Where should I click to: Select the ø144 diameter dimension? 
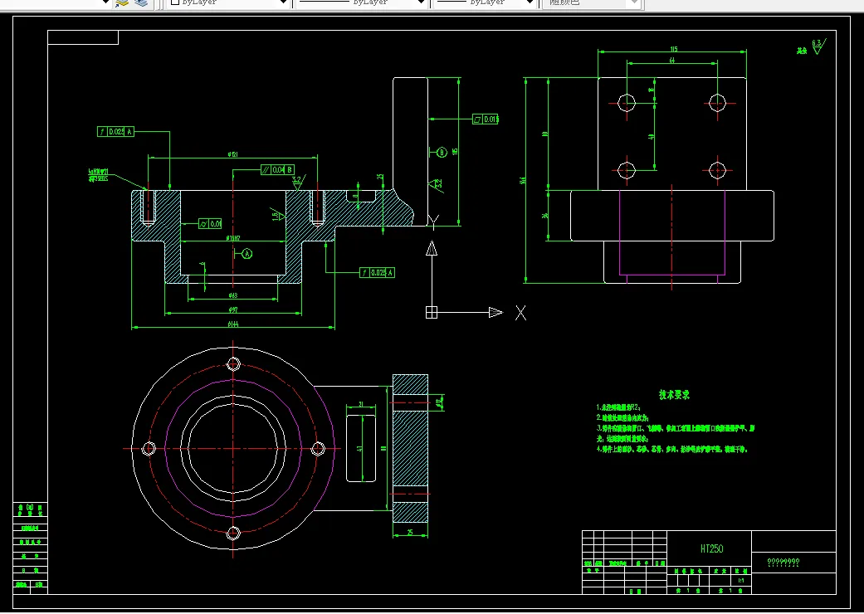pos(232,324)
